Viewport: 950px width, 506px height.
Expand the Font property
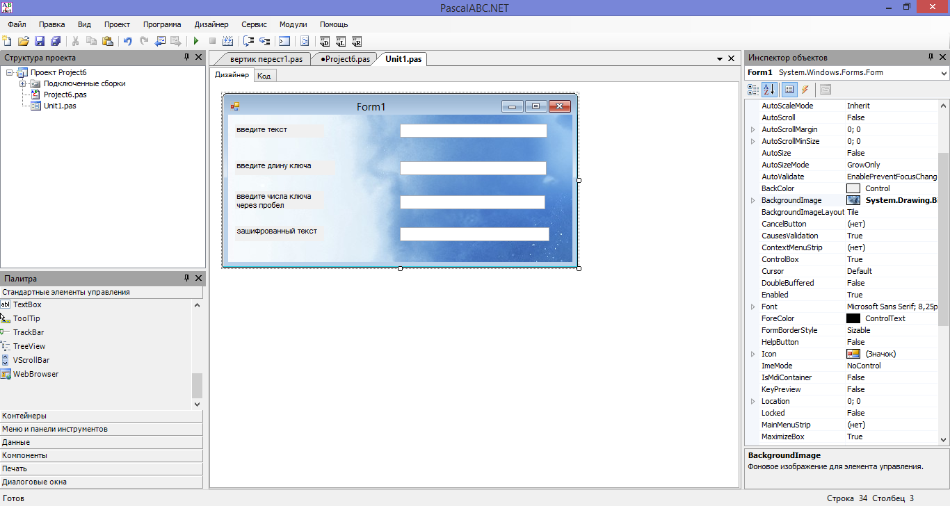point(752,307)
